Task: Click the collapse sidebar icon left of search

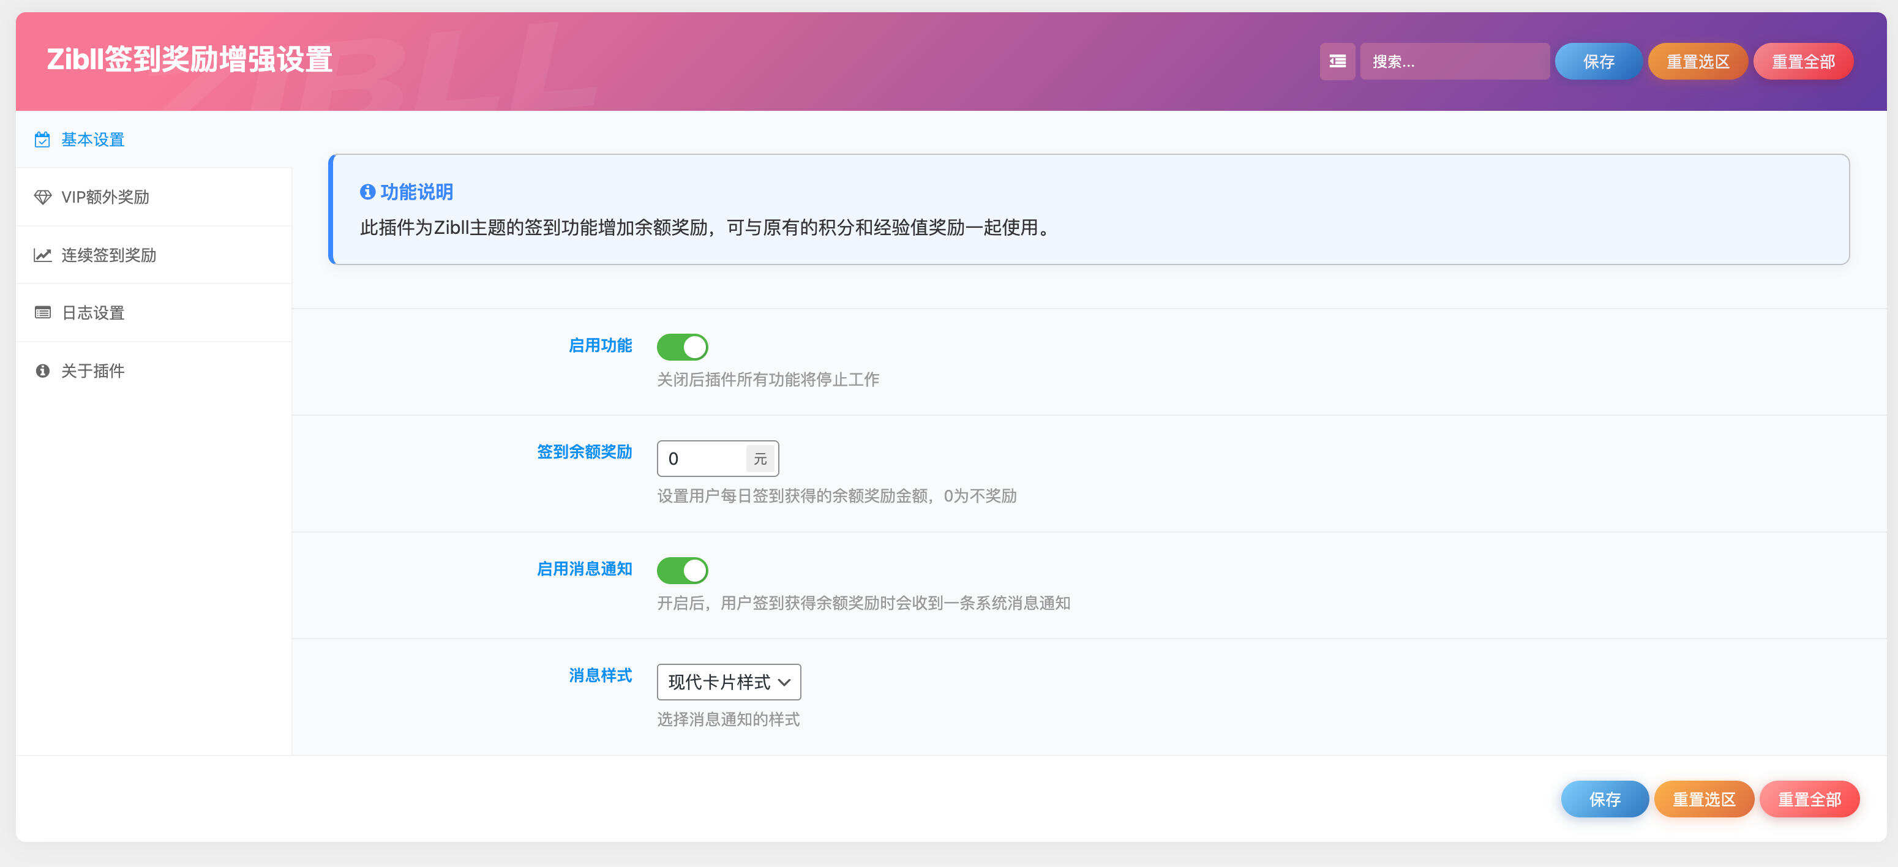Action: coord(1337,61)
